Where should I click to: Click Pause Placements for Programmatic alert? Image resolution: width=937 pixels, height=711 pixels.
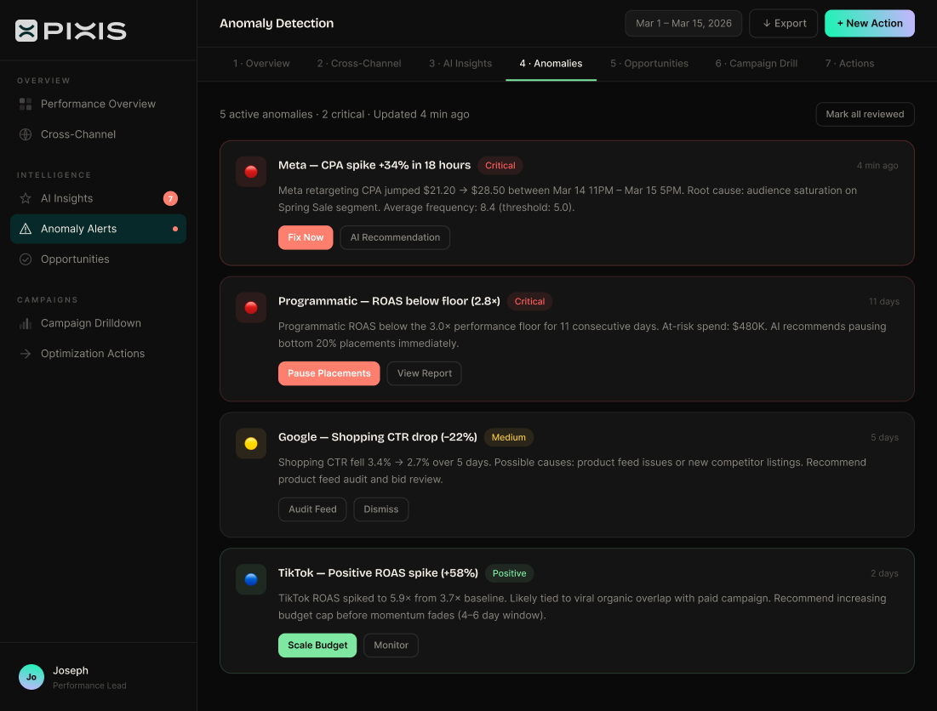pos(329,373)
